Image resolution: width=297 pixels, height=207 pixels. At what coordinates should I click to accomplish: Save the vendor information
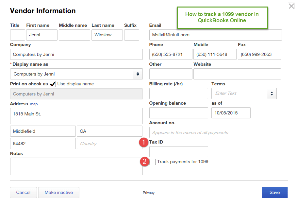point(274,192)
